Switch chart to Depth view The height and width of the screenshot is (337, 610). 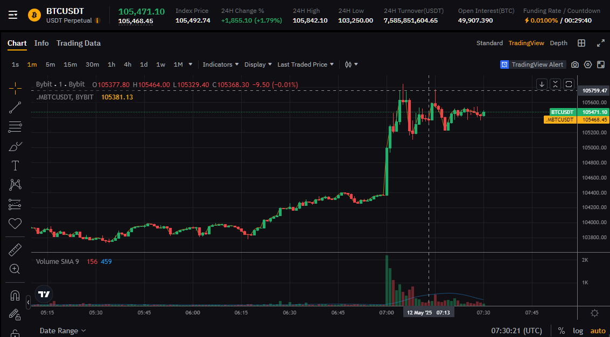pos(558,43)
